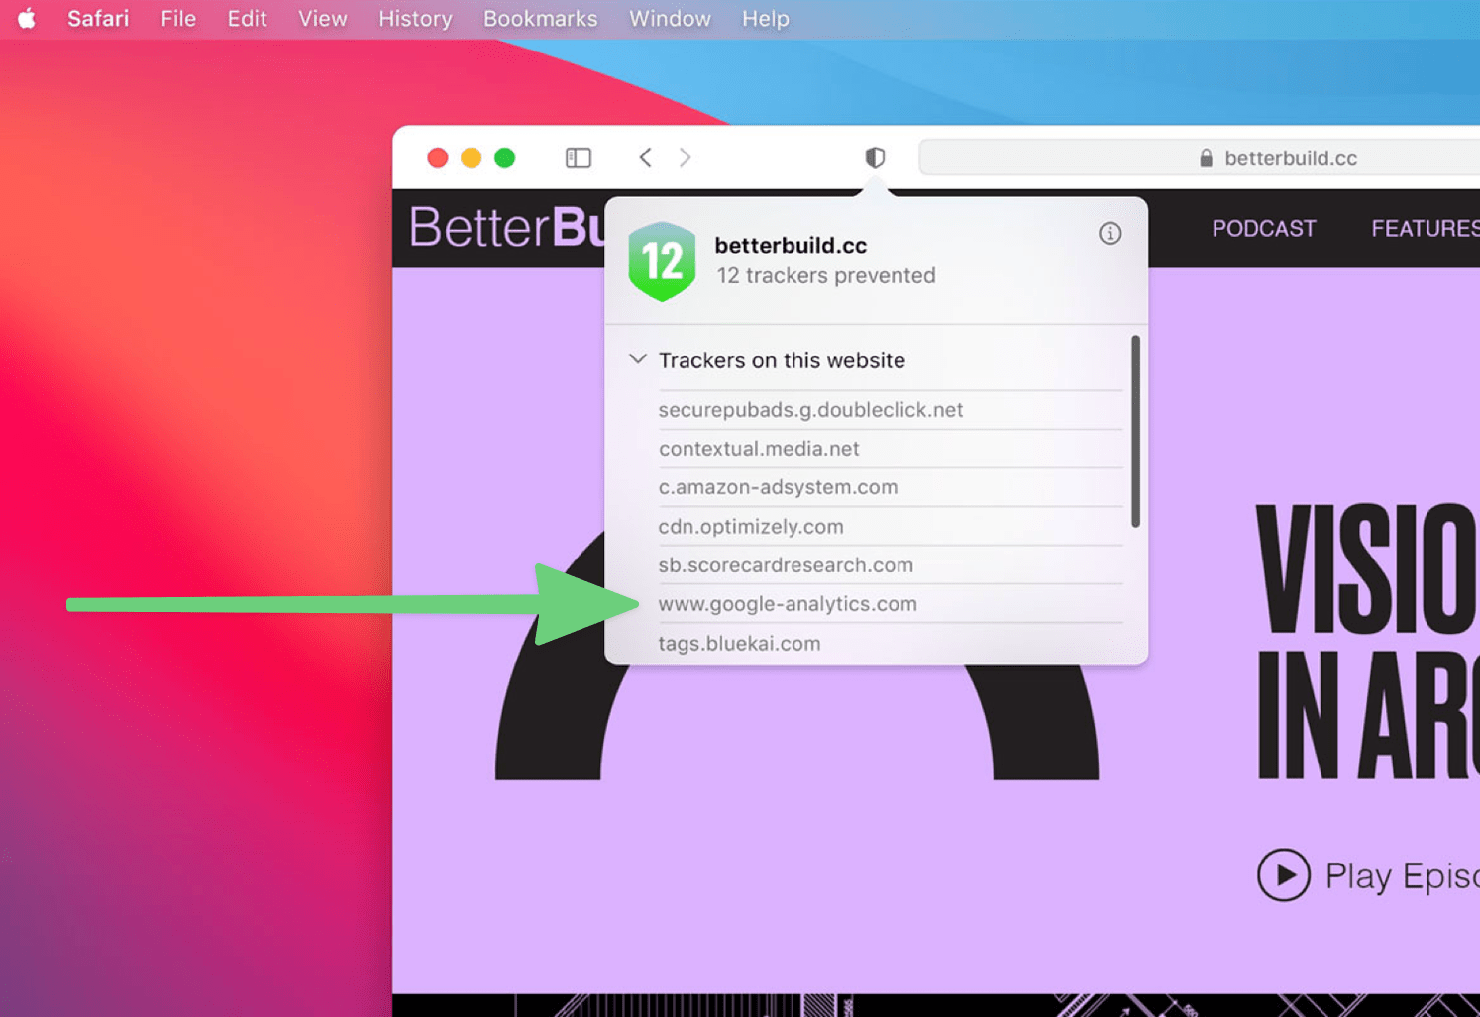Go forward with the right chevron
1480x1017 pixels.
685,157
